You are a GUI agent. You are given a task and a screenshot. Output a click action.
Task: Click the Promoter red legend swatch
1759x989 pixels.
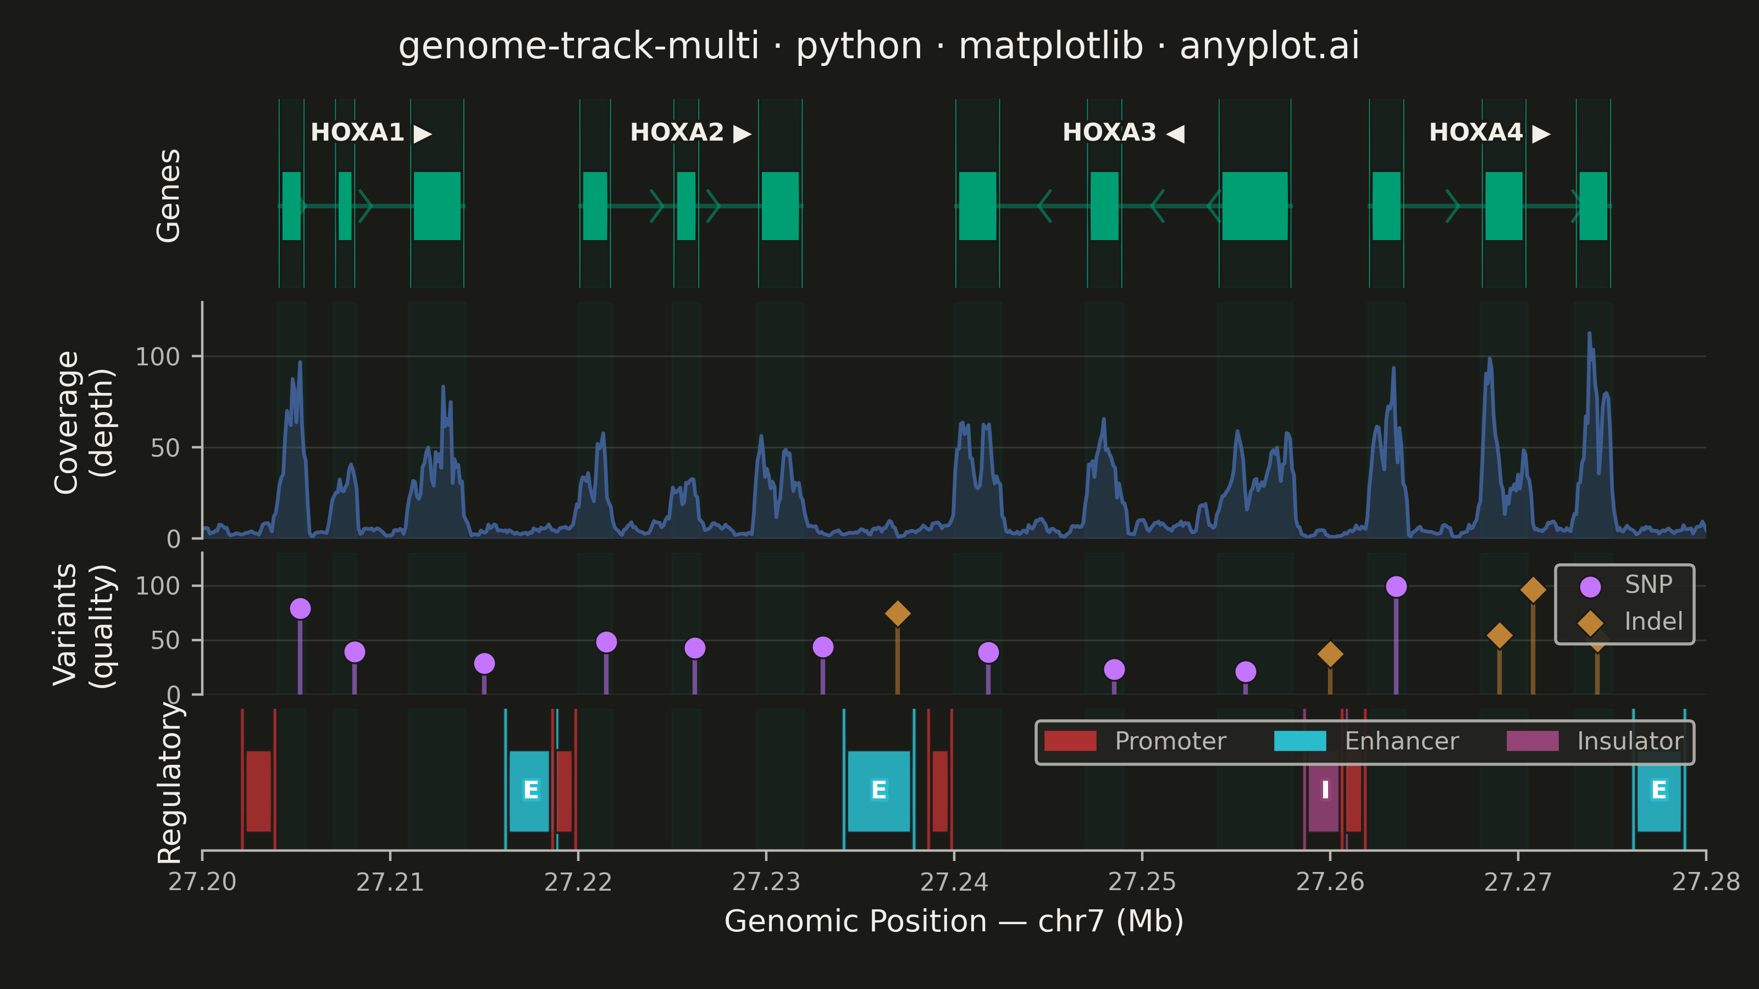(x=1070, y=741)
